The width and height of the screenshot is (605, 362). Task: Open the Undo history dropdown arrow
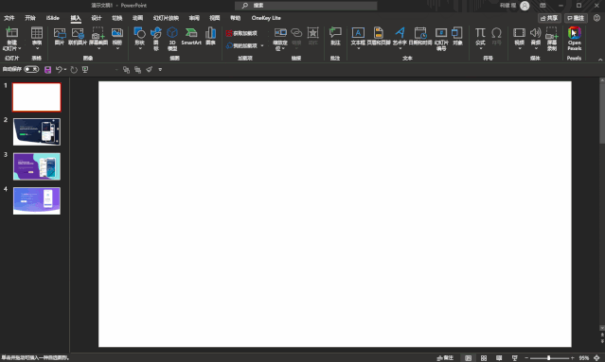click(x=65, y=70)
